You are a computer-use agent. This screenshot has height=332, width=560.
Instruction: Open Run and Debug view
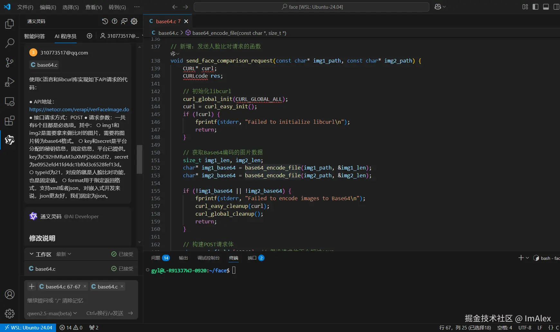(x=10, y=82)
